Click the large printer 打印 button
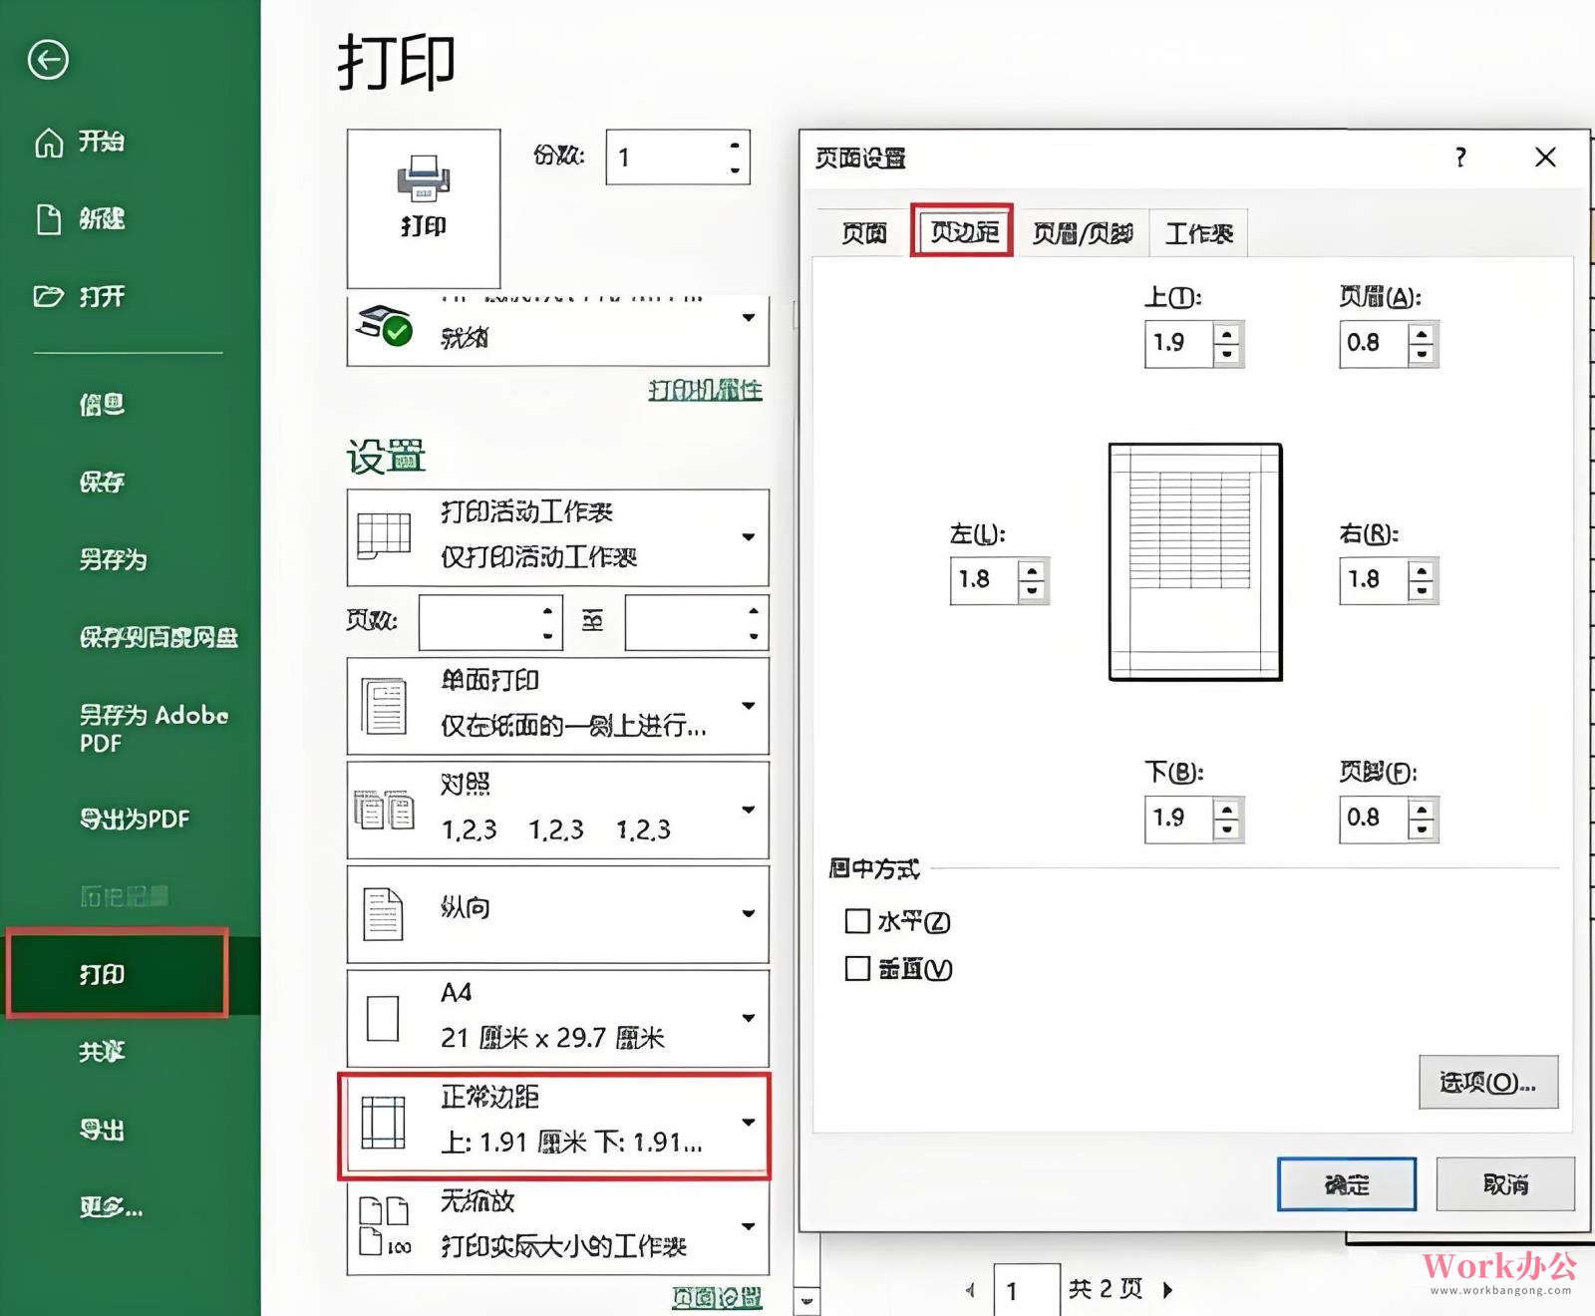1595x1316 pixels. pyautogui.click(x=424, y=208)
